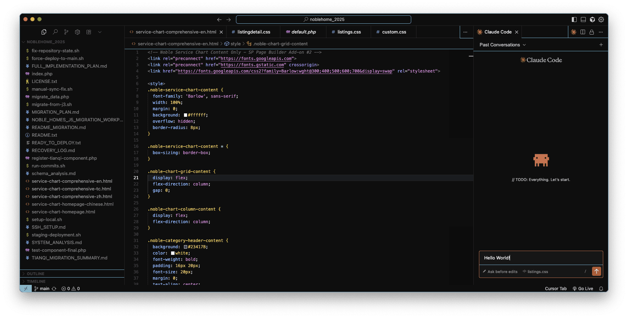Viewport: 628px width, 318px height.
Task: Open the Past Conversations dropdown
Action: 502,45
